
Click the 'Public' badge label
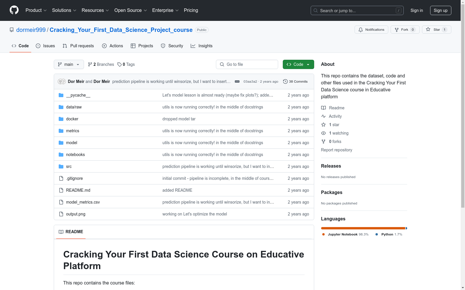(x=202, y=30)
